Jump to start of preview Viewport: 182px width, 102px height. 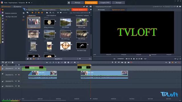(x=126, y=59)
